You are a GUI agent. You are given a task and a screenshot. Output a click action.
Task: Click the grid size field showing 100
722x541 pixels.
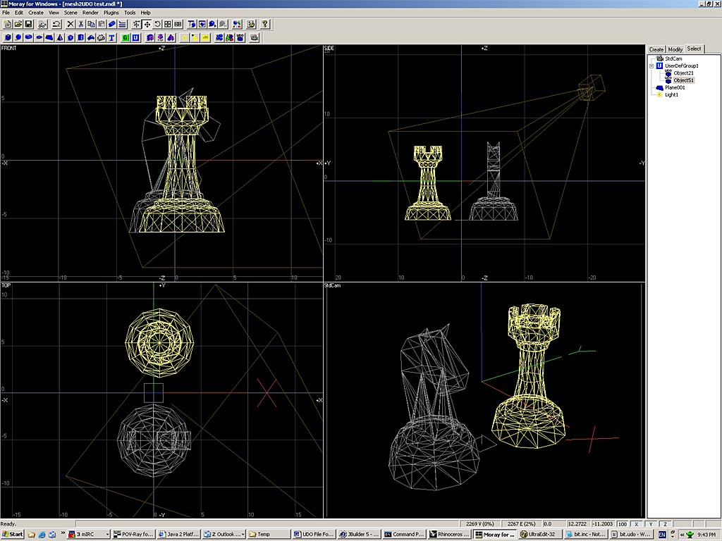tap(622, 524)
